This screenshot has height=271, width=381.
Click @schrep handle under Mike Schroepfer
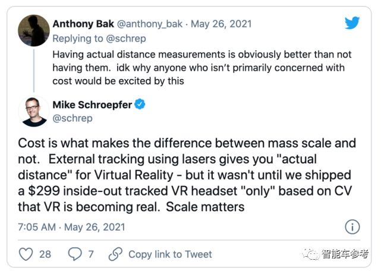(x=73, y=118)
